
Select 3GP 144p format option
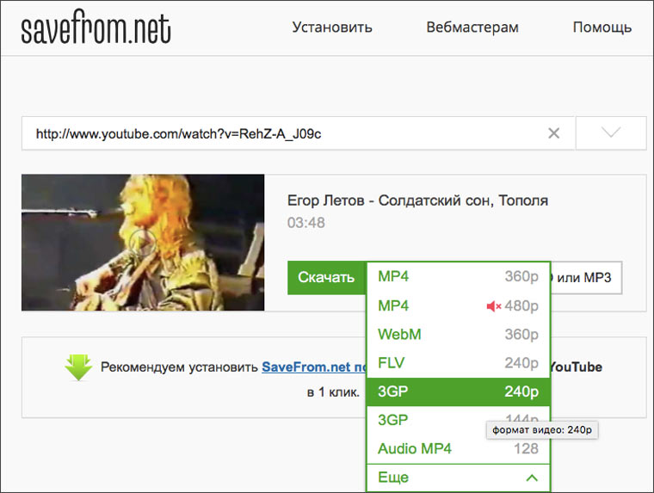(458, 421)
